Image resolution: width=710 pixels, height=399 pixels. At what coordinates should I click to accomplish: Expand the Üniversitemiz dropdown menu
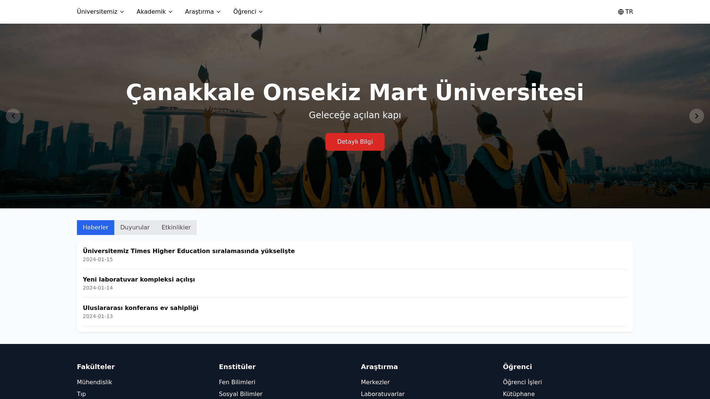click(x=100, y=12)
